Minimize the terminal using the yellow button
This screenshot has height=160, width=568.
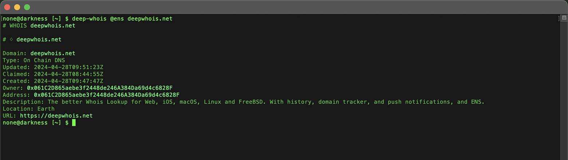pyautogui.click(x=17, y=7)
